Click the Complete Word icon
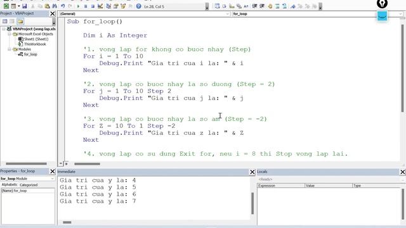Image resolution: width=406 pixels, height=228 pixels. (246, 6)
